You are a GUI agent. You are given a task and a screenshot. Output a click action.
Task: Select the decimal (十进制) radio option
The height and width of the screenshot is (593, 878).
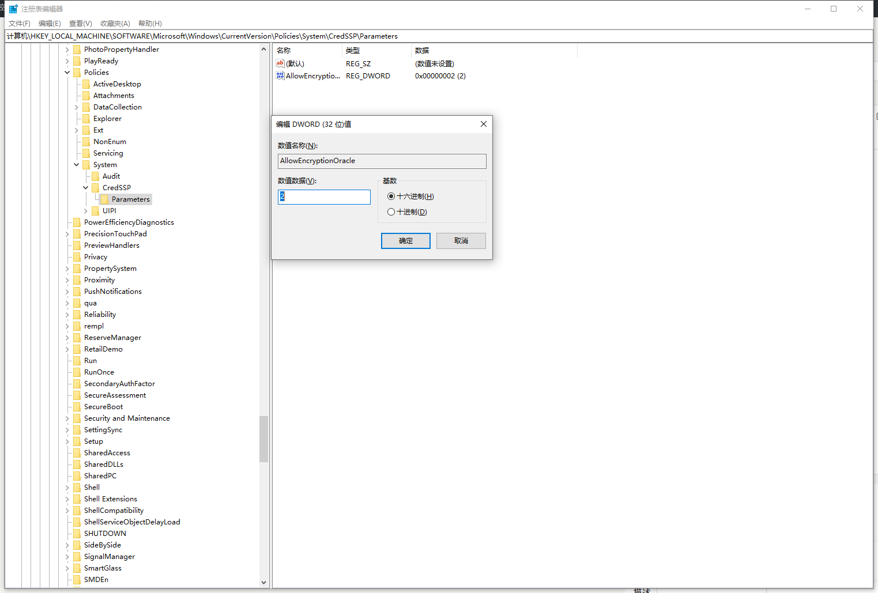(391, 212)
